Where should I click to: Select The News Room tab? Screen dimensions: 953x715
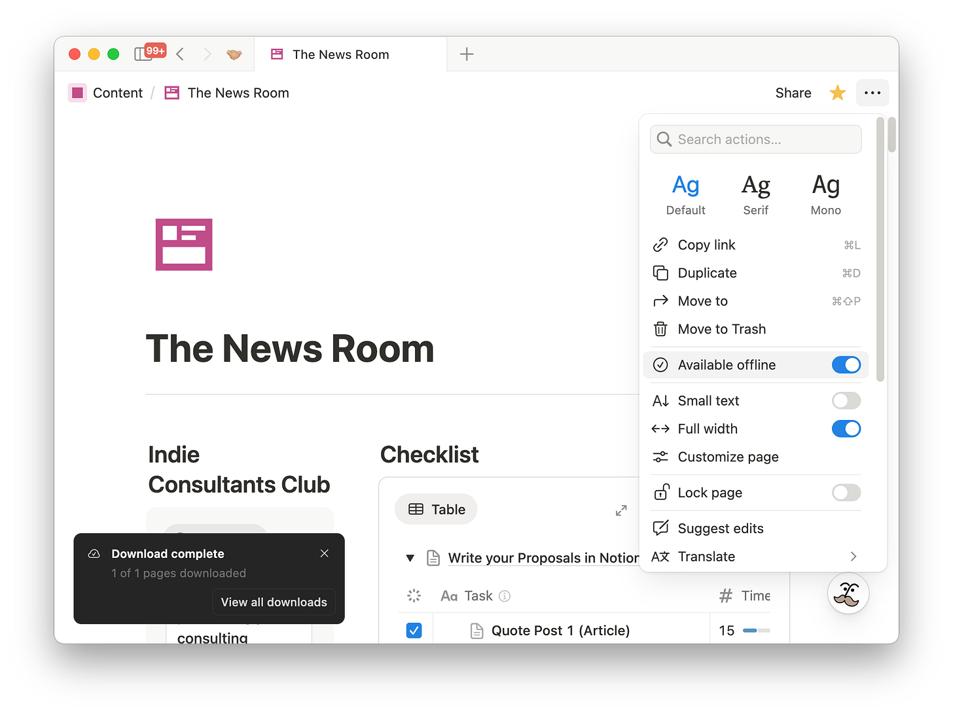350,54
